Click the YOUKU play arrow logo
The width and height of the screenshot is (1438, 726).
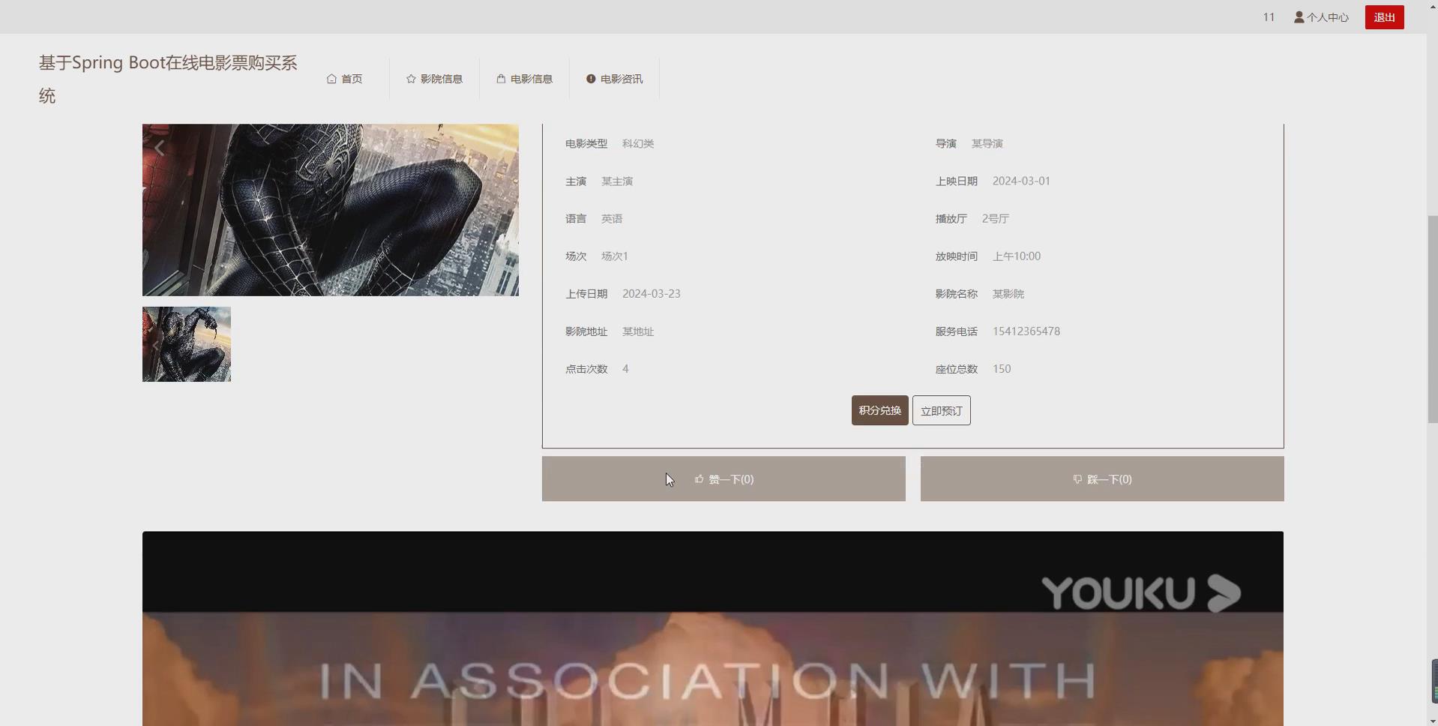(x=1223, y=592)
